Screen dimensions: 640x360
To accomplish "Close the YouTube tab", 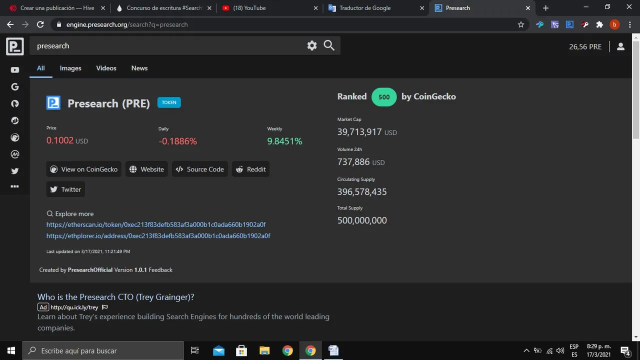I will tap(315, 8).
